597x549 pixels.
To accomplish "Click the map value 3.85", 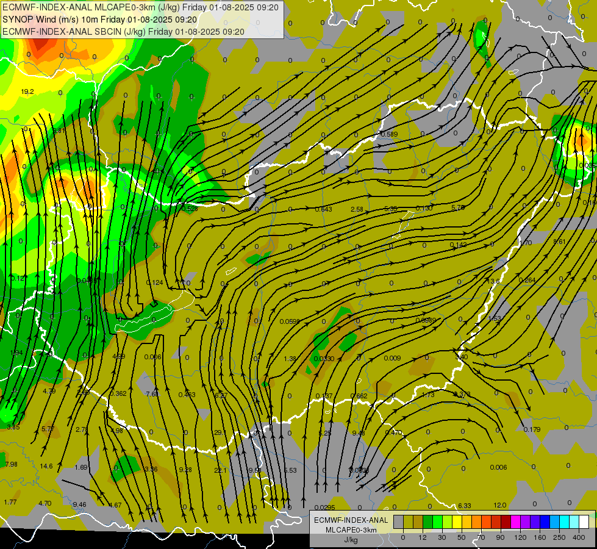I will pos(13,427).
